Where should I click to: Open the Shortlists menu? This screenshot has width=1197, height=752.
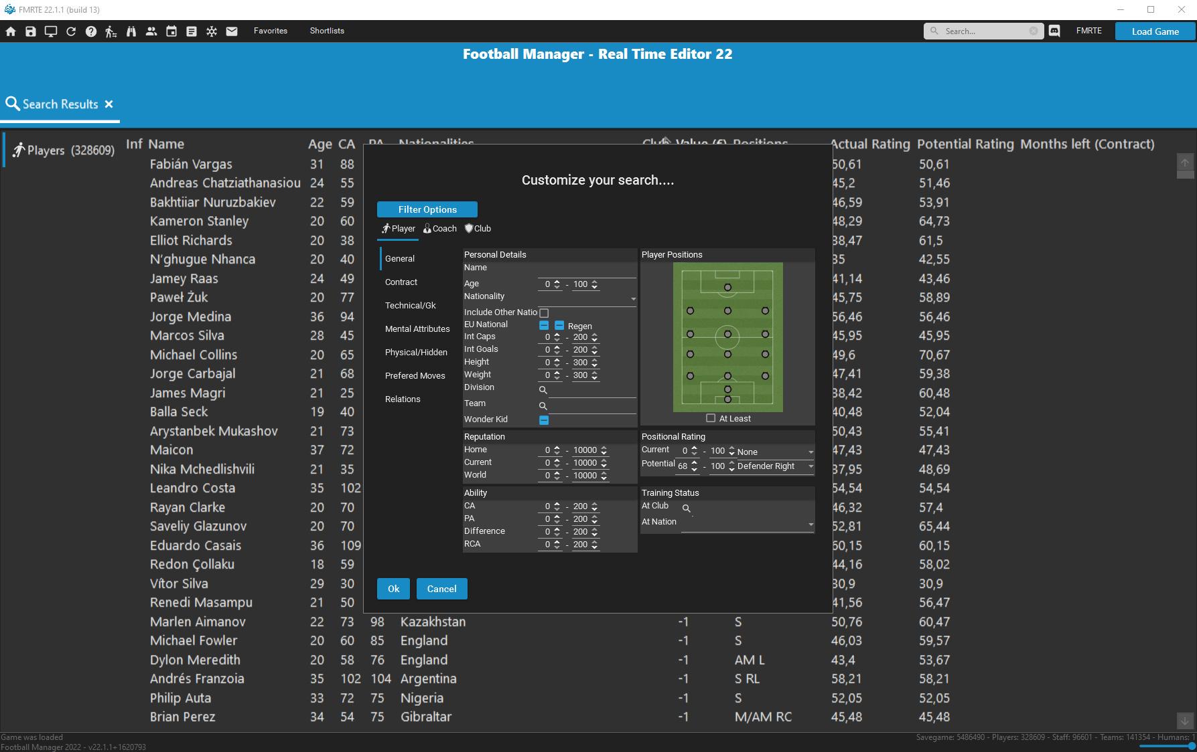click(327, 31)
